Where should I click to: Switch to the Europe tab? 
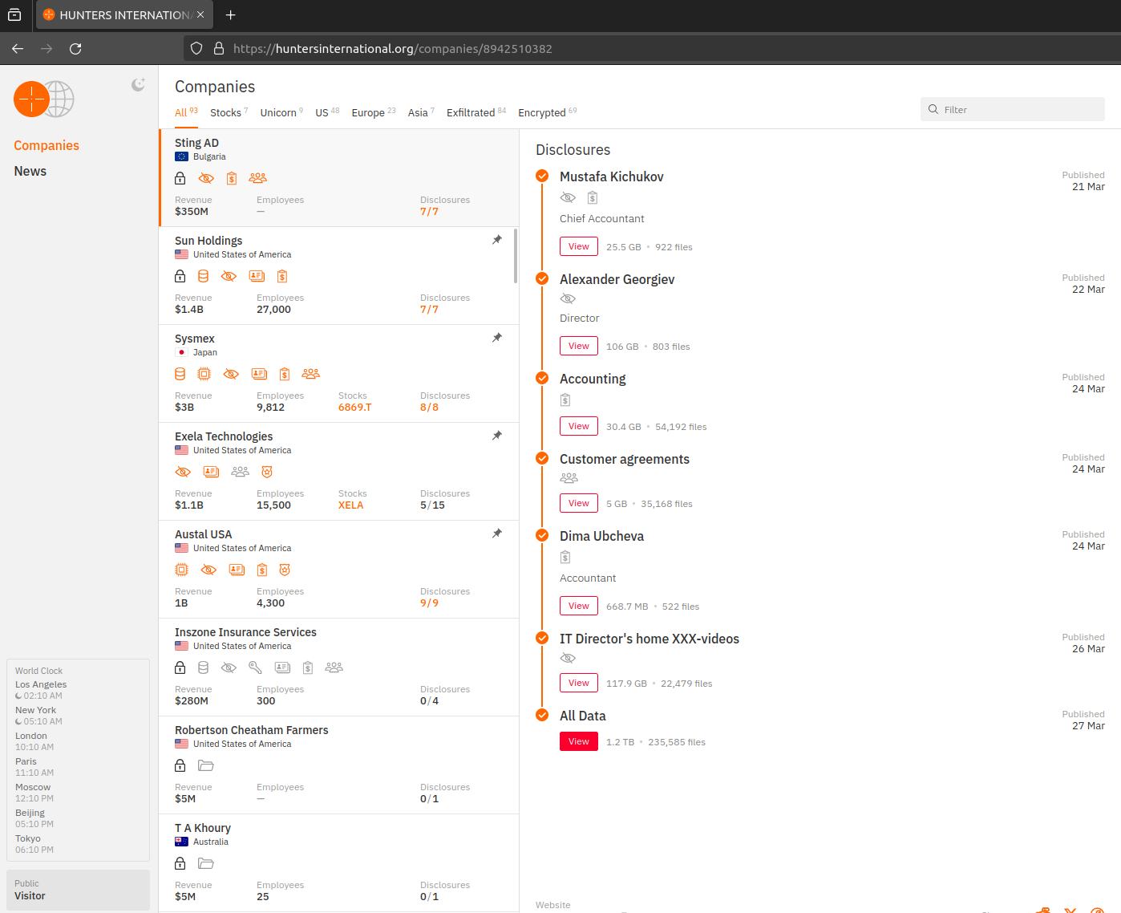tap(374, 112)
